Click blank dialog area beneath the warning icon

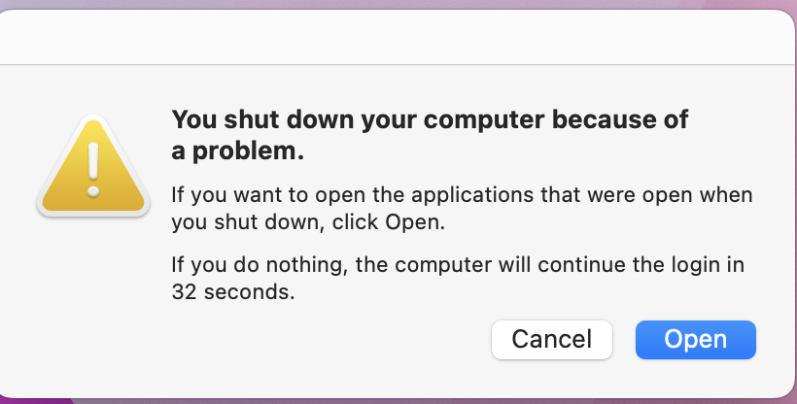[91, 291]
